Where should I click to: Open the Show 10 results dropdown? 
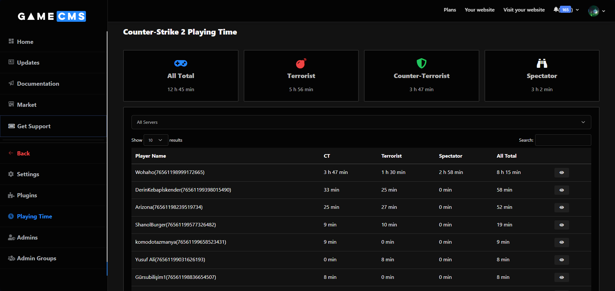(x=156, y=140)
